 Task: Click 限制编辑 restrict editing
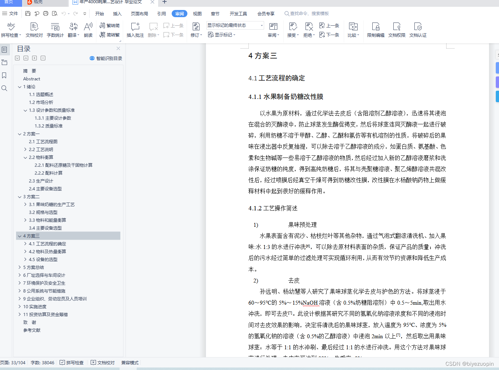(375, 30)
